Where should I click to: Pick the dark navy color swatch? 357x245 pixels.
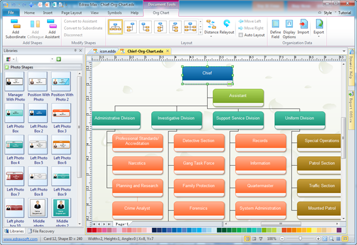[x=154, y=230]
